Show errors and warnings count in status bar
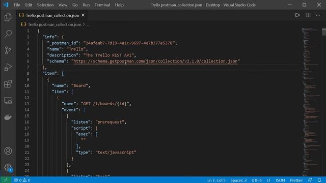The height and width of the screenshot is (183, 326). pyautogui.click(x=22, y=180)
